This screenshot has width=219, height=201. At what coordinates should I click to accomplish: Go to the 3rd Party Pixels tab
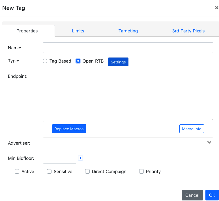point(188,31)
